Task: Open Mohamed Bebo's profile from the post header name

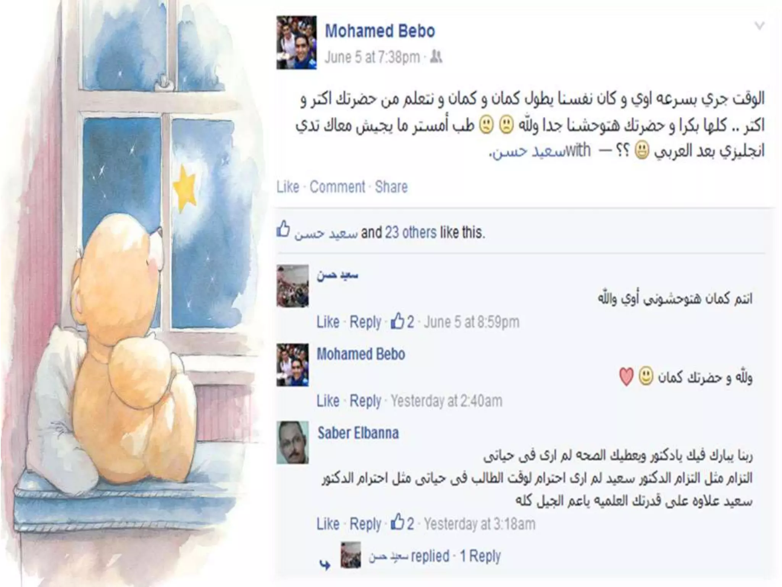Action: (380, 31)
